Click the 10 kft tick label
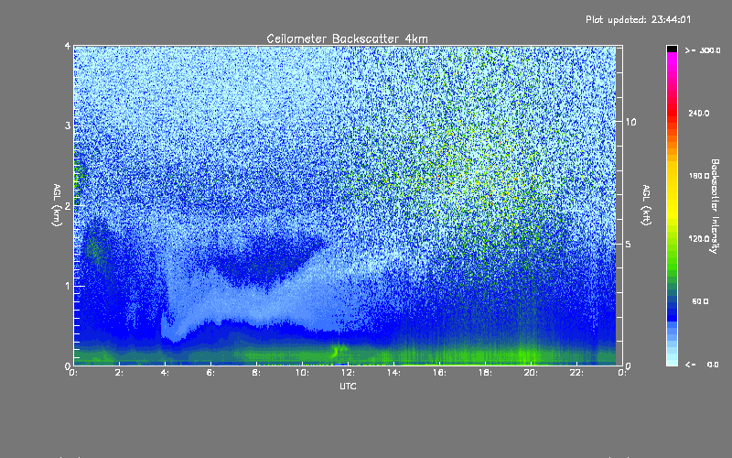The height and width of the screenshot is (458, 732). coord(630,122)
